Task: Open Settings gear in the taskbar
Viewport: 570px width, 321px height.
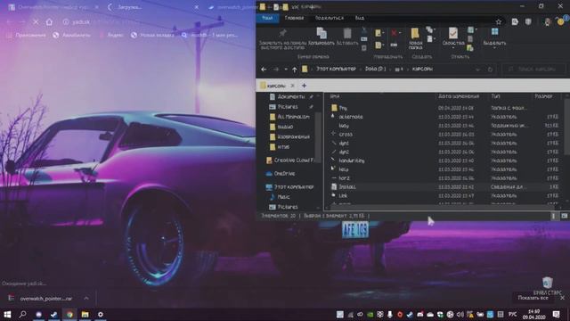Action: point(101,315)
